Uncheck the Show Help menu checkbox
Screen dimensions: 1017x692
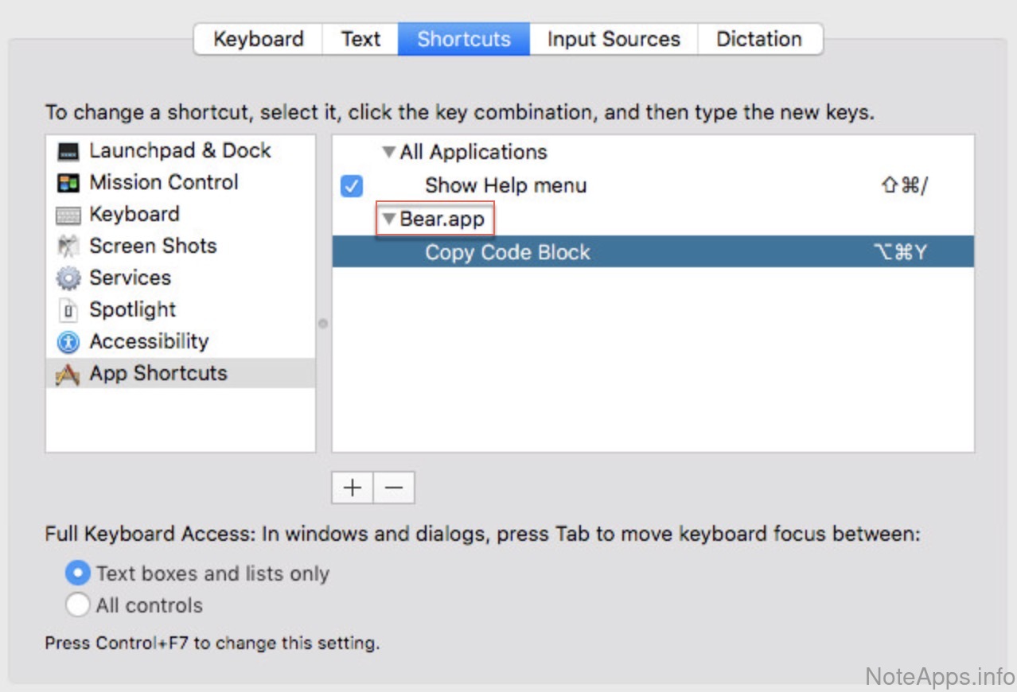[351, 186]
